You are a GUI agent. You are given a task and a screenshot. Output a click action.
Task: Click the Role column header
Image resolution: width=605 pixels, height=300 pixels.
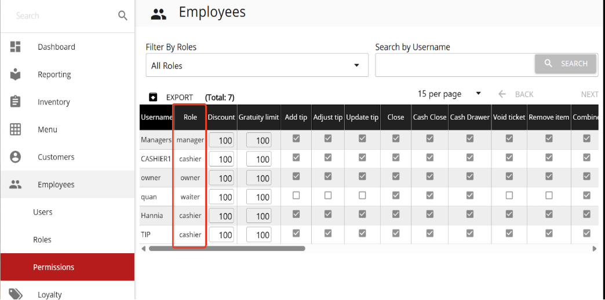[x=190, y=117]
